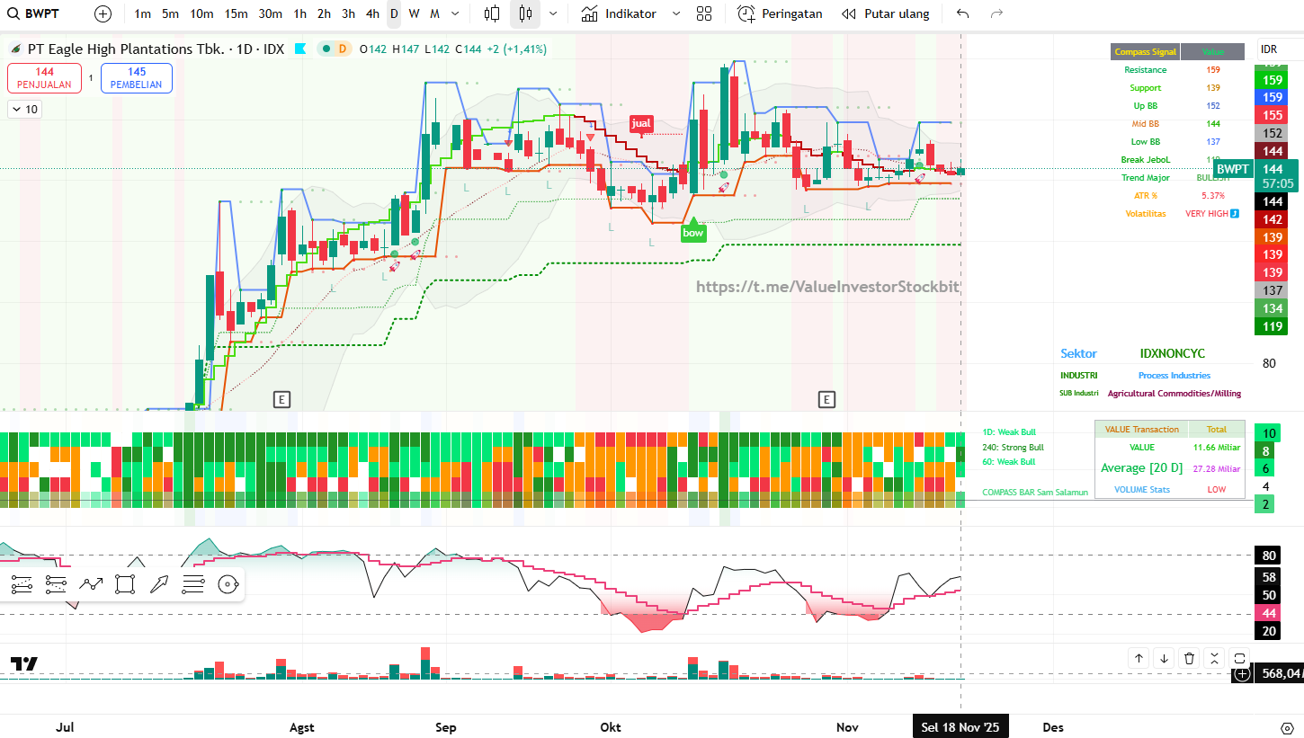Click the November earnings E marker
The image size is (1304, 738).
pos(827,399)
